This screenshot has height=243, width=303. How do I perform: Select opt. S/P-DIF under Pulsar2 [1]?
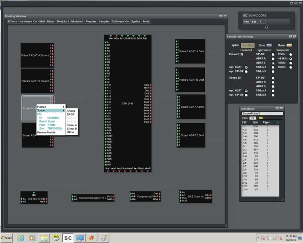point(246,72)
